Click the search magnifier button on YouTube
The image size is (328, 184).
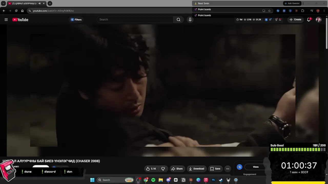tap(178, 20)
